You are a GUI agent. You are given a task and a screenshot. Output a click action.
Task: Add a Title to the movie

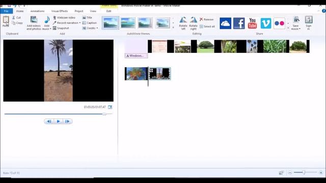87,18
